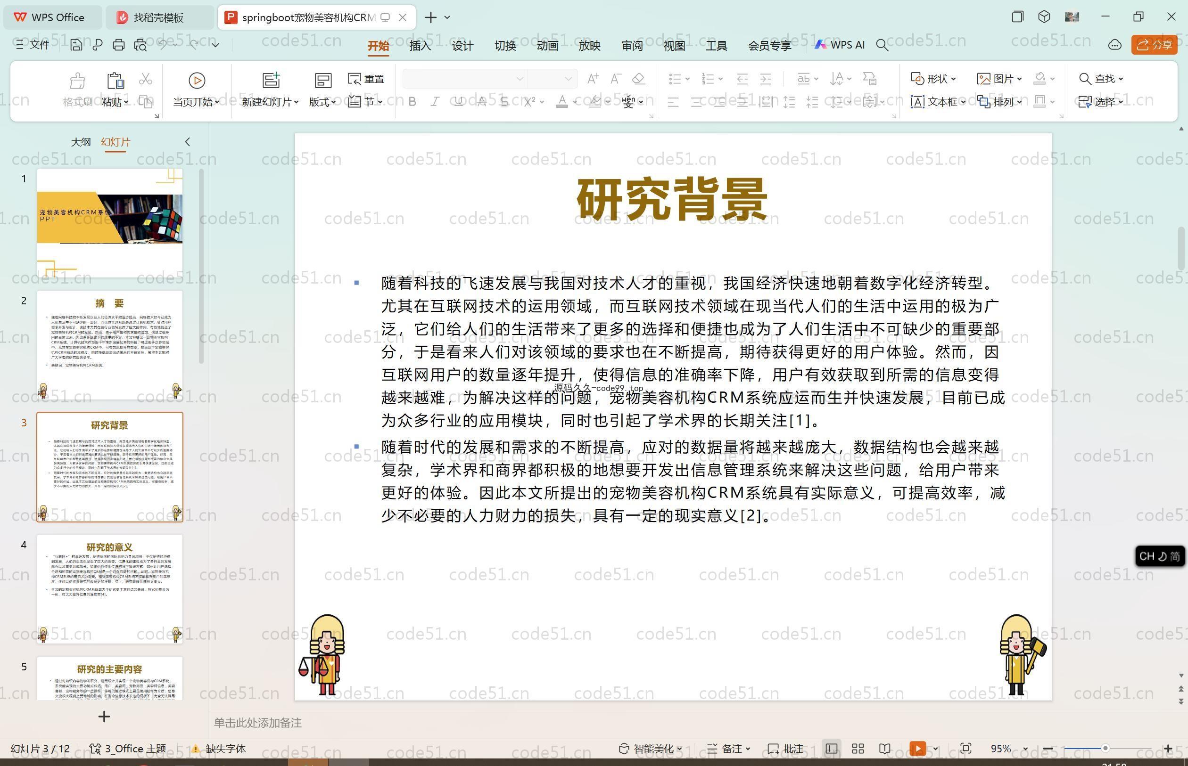Select slide 4 thumbnail 研究的意义
Screen dimensions: 1188x766
point(109,589)
